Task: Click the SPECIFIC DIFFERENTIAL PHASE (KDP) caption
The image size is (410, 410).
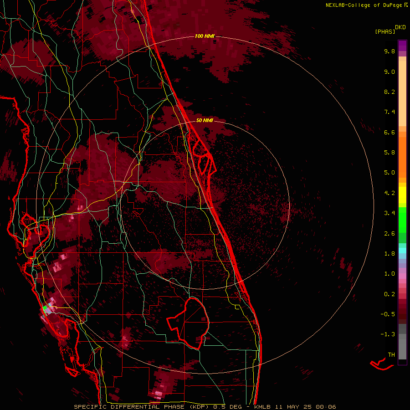Action: click(x=143, y=407)
